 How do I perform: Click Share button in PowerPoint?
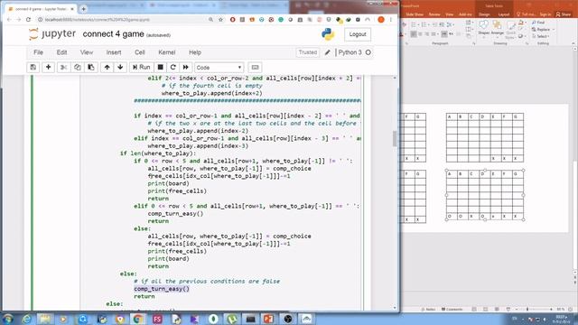(564, 14)
